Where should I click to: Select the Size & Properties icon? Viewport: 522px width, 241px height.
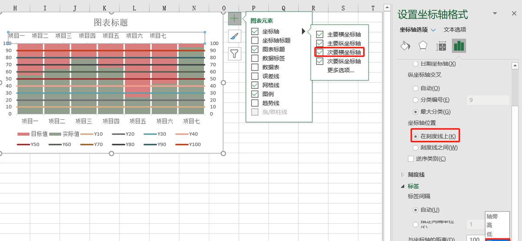[441, 46]
